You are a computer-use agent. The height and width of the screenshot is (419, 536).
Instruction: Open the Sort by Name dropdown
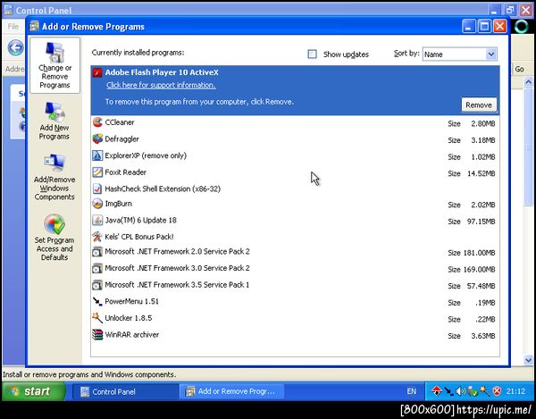[x=490, y=54]
